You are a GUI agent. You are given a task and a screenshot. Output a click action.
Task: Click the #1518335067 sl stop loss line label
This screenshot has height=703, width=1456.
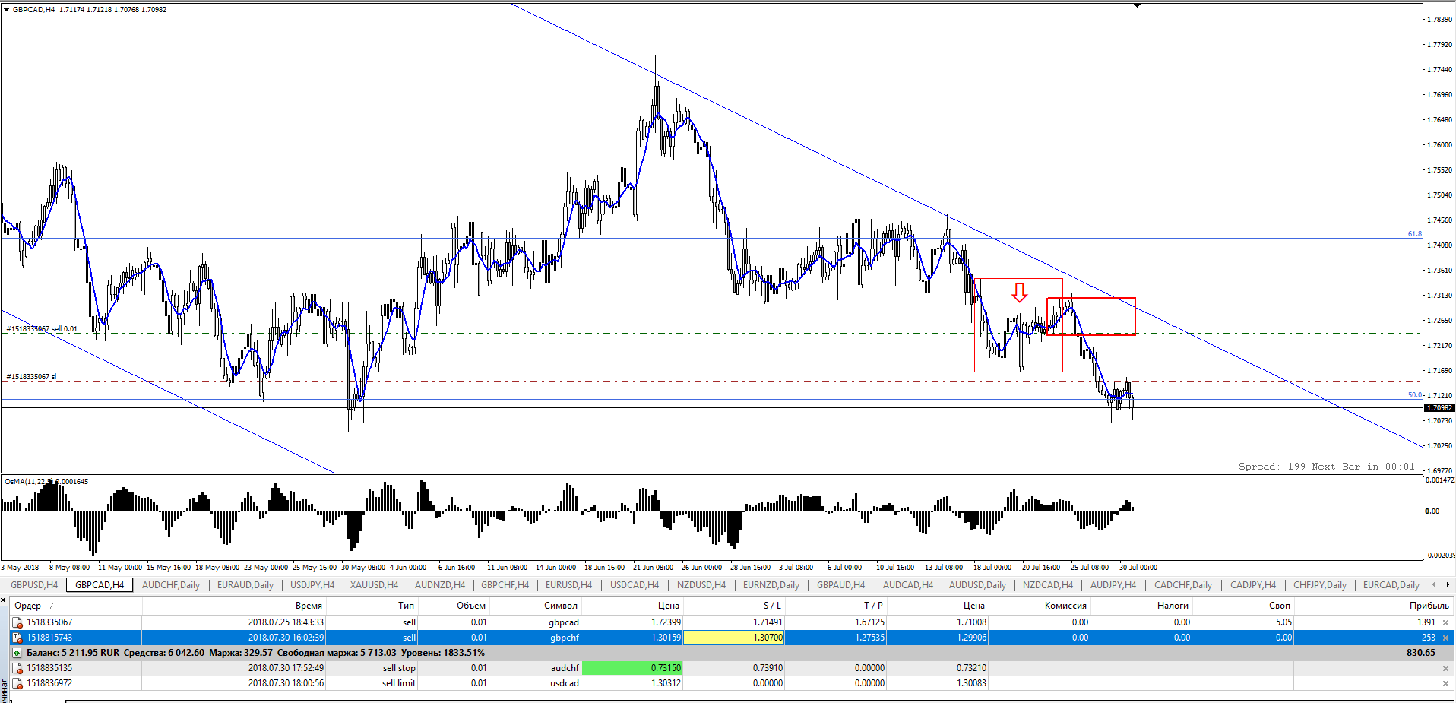tap(31, 377)
